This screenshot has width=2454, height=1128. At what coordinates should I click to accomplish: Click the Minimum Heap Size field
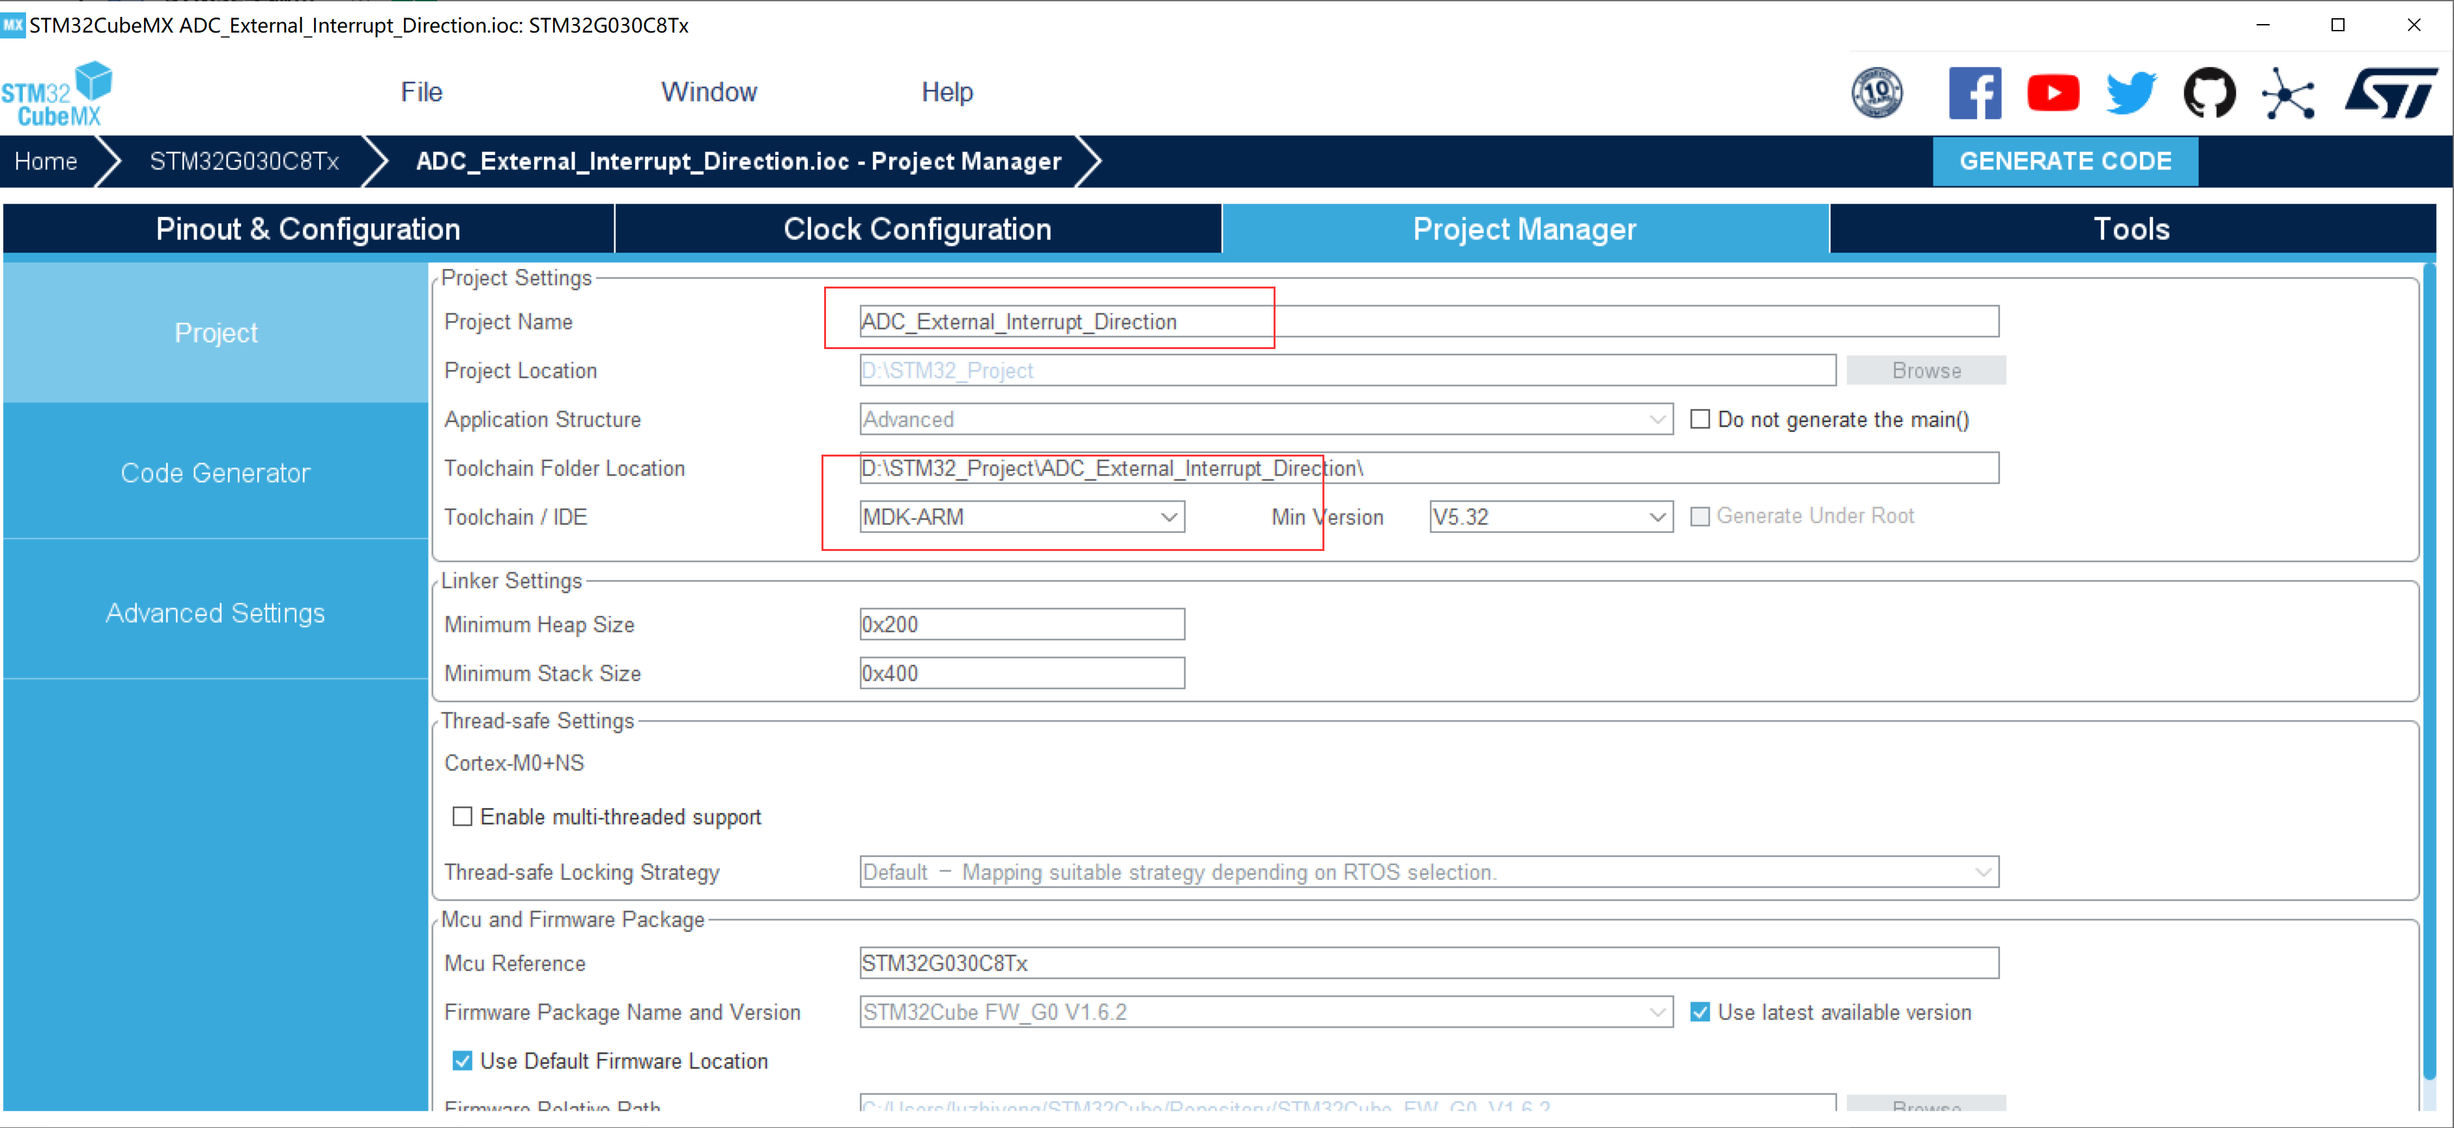[1021, 624]
